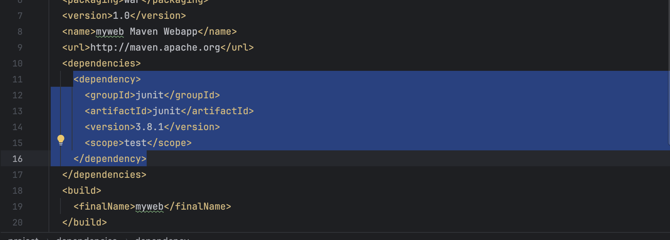Click version number 3.8.1
Screen dimensions: 670x240
click(150, 127)
